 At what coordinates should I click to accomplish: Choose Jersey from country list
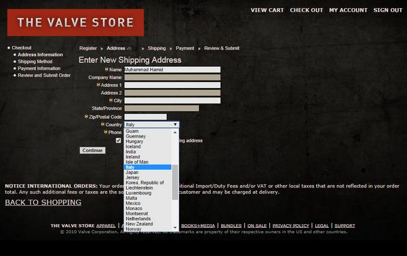[x=148, y=177]
